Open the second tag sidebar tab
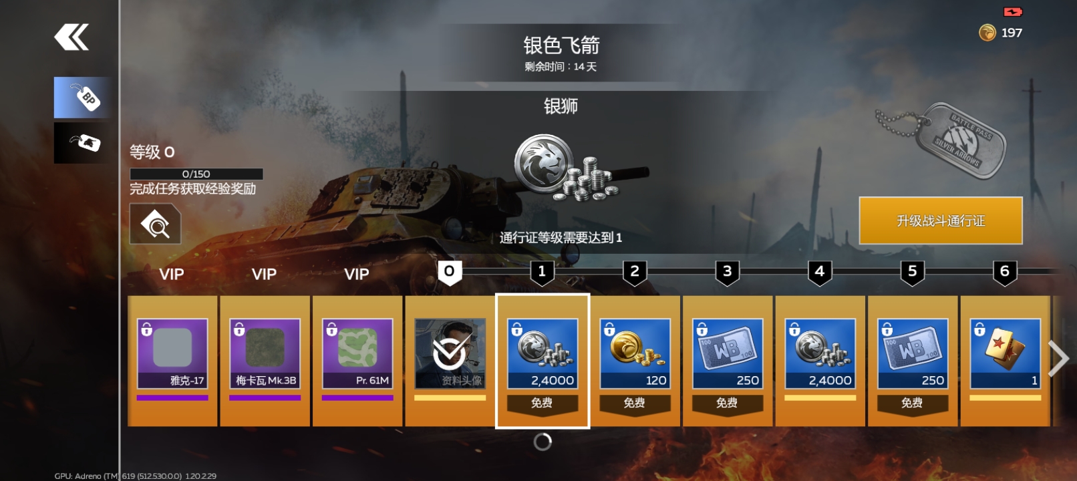 point(83,143)
